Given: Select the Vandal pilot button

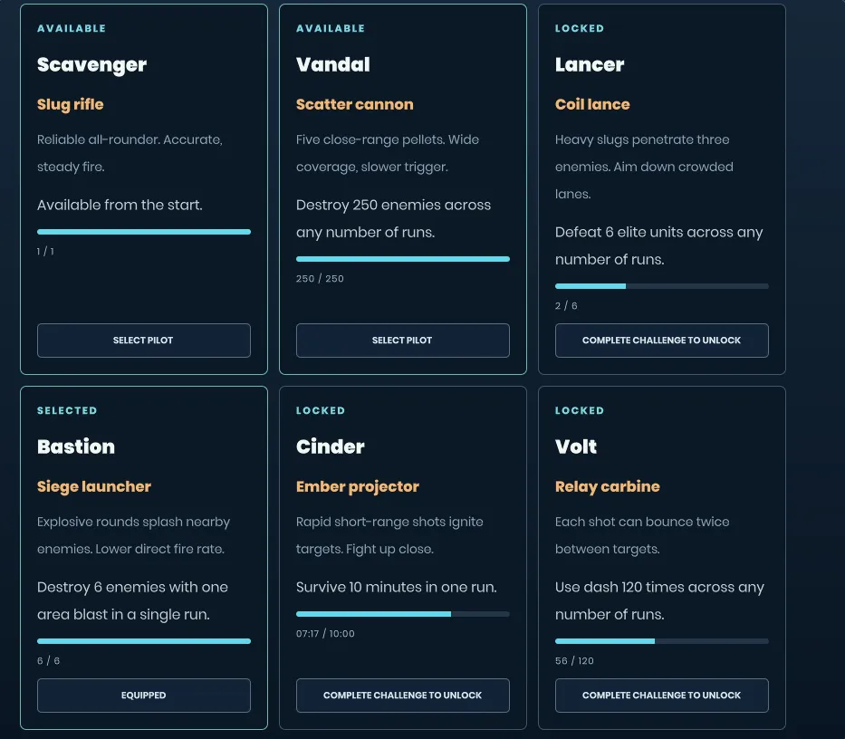Looking at the screenshot, I should click(402, 341).
